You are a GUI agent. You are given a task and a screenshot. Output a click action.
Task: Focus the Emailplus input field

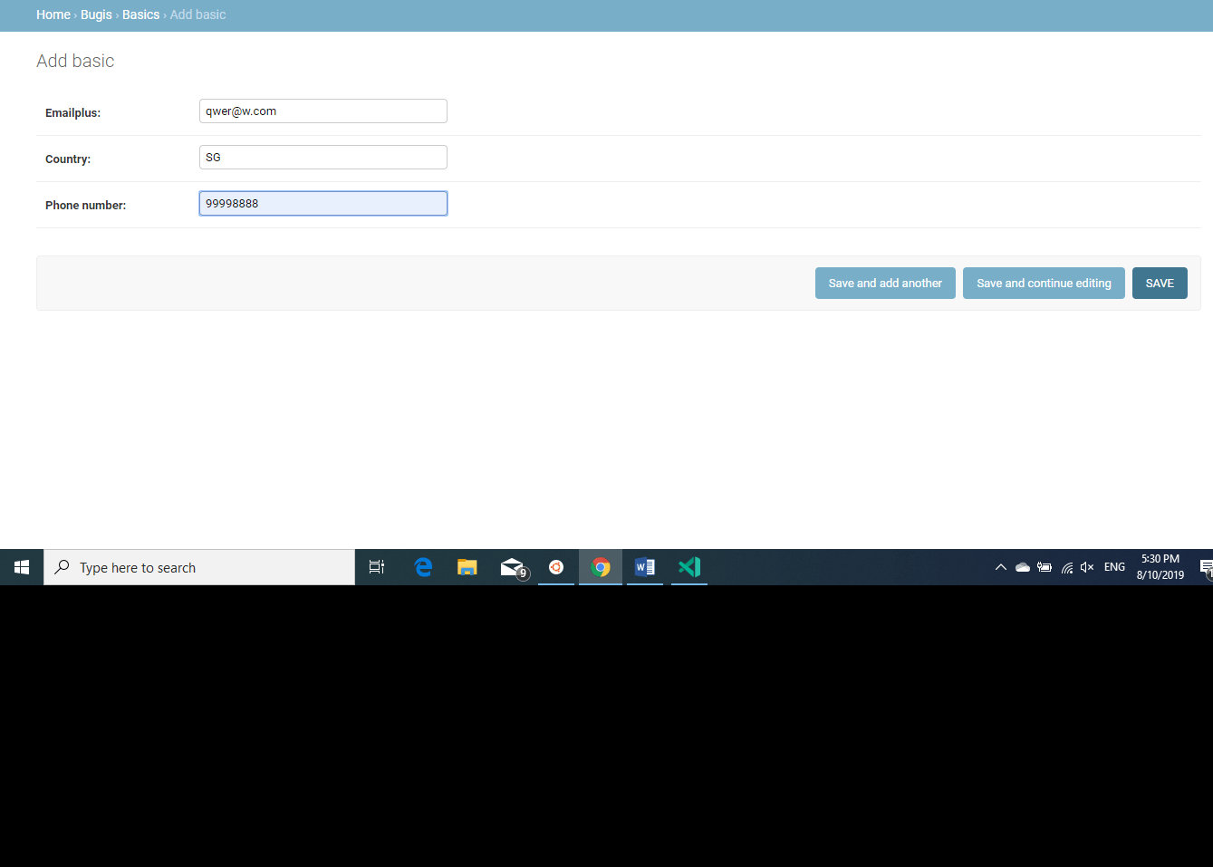(323, 111)
